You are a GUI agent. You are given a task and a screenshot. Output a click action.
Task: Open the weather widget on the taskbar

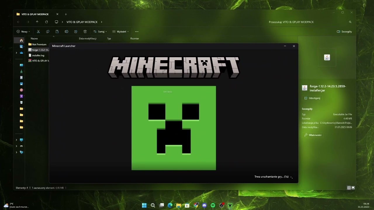tap(16, 205)
